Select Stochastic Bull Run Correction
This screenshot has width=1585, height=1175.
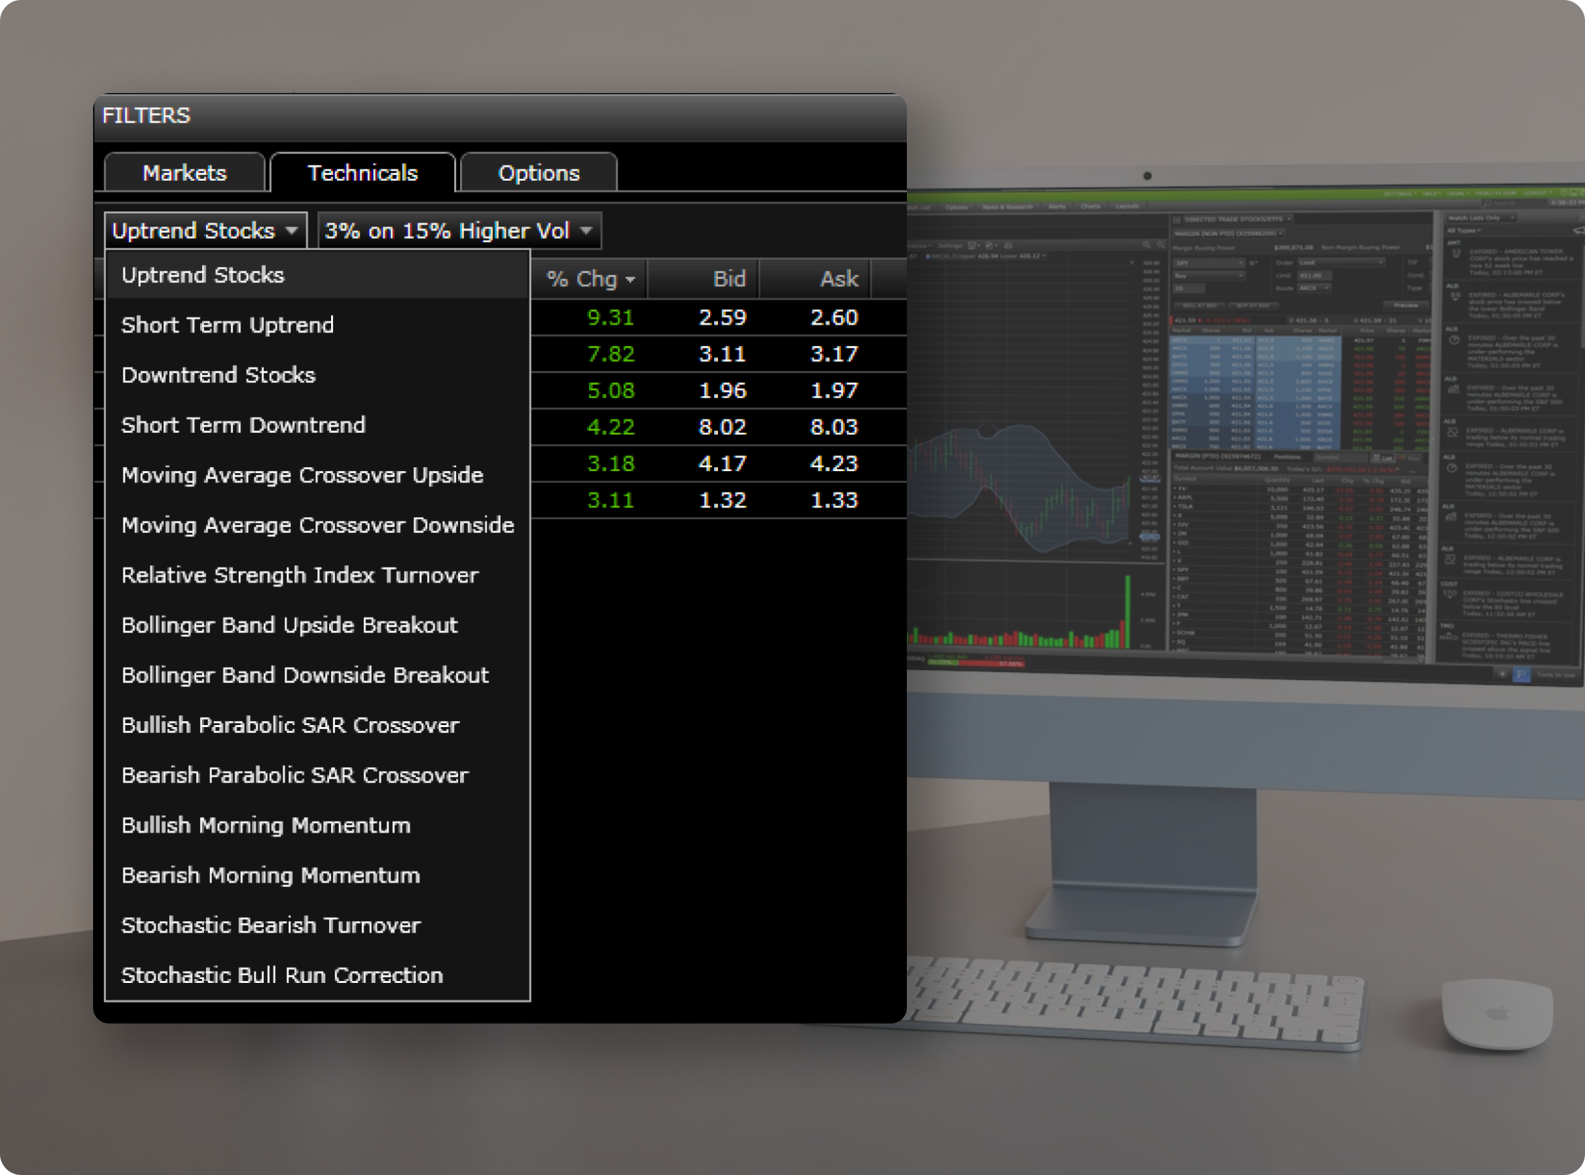(x=283, y=974)
